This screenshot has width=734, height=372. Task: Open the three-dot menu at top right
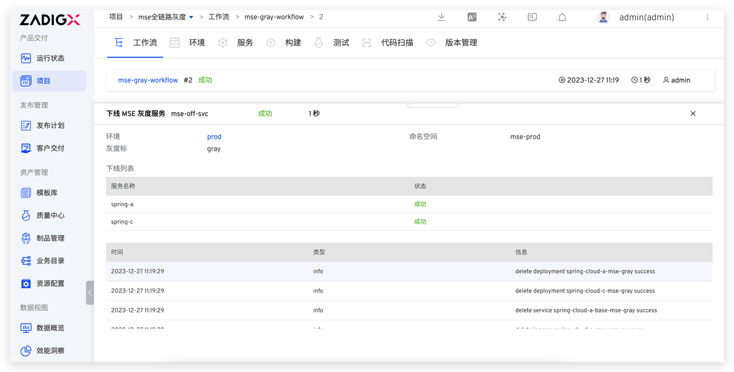point(708,17)
